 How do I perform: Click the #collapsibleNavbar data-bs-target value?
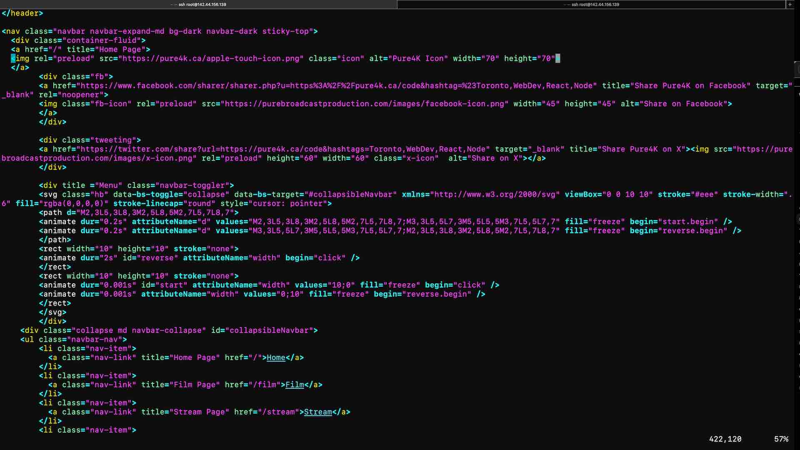[350, 195]
